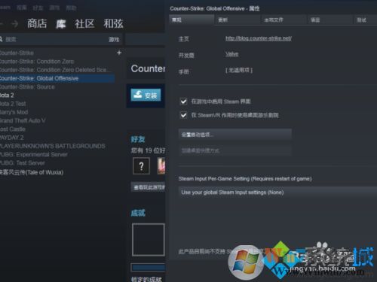
Task: Select Counter-Strike: Global Offensive in list
Action: (x=57, y=78)
